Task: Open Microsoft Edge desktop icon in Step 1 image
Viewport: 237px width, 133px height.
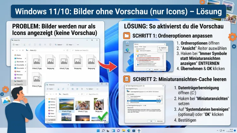Action: [127, 50]
